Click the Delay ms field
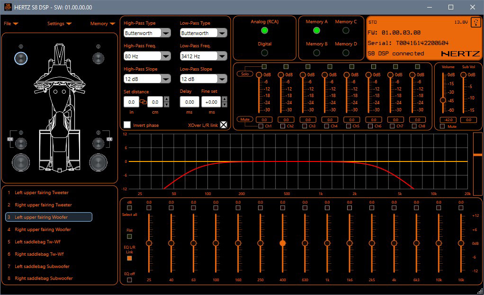This screenshot has height=295, width=484. pyautogui.click(x=189, y=102)
